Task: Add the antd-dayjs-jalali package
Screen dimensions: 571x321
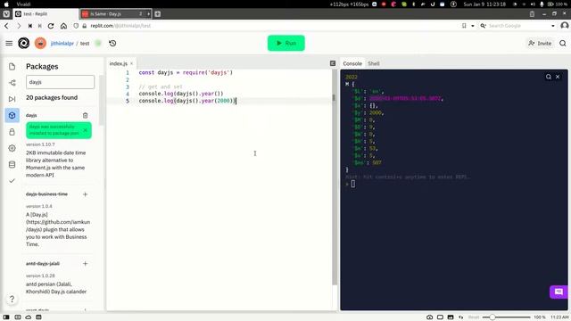Action: (x=86, y=264)
